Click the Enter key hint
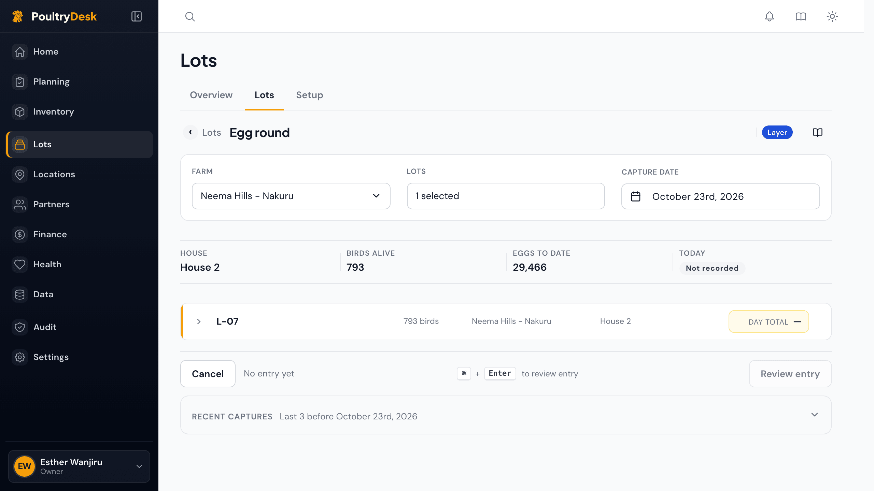The width and height of the screenshot is (874, 491). point(500,373)
